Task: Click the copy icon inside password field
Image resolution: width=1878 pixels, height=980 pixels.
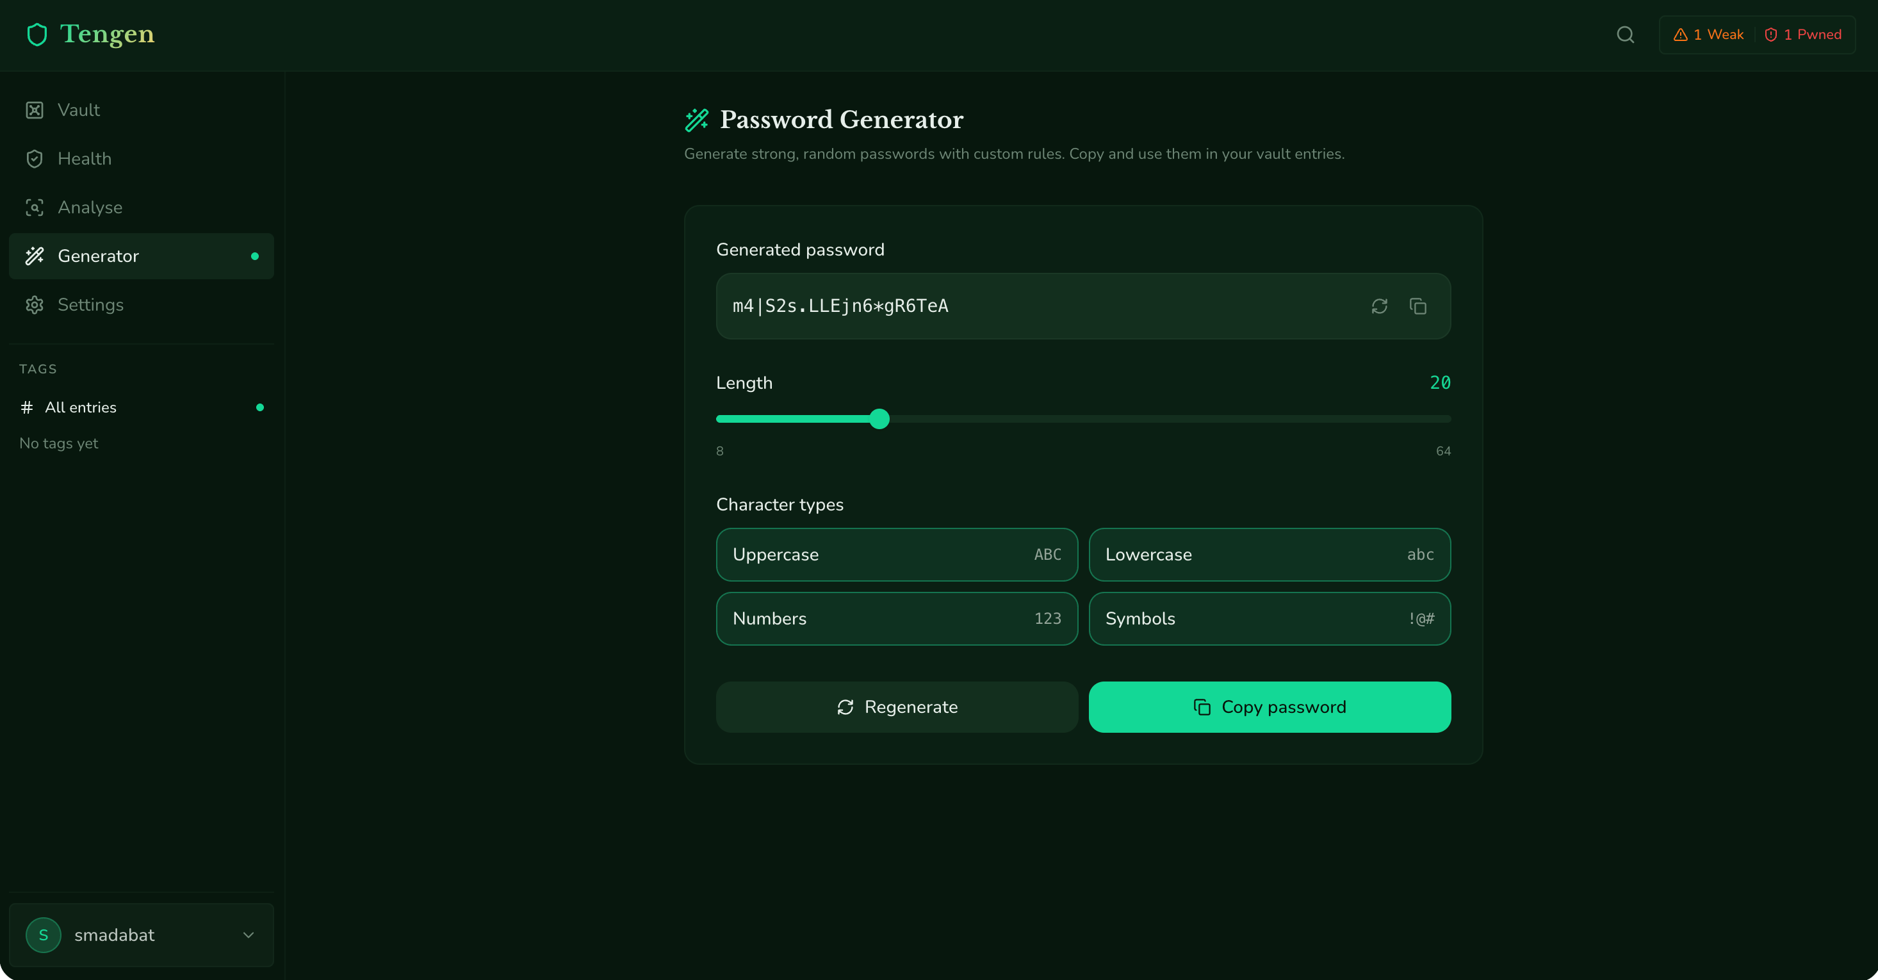Action: click(x=1417, y=306)
